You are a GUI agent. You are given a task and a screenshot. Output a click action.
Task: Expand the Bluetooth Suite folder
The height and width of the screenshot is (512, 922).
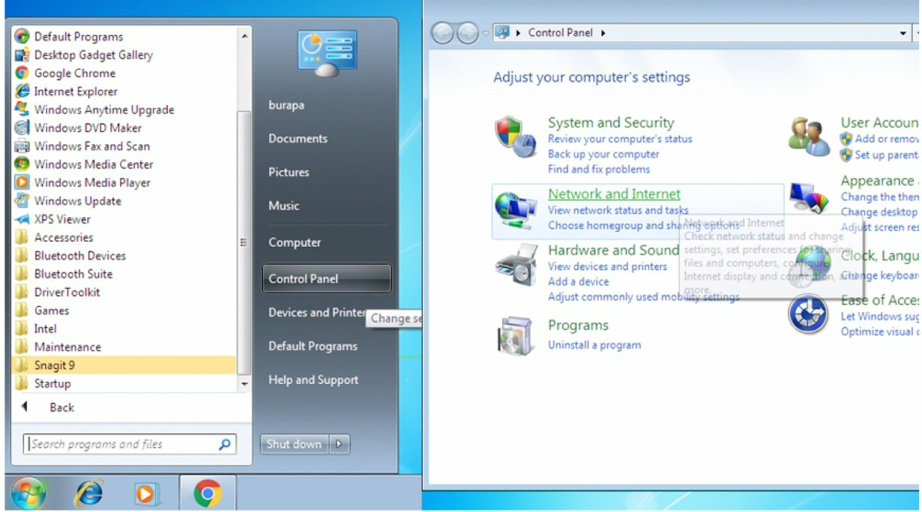tap(64, 274)
